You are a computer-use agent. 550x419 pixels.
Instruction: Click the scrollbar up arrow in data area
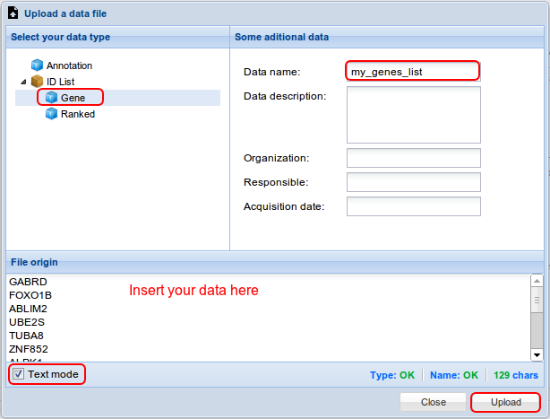[537, 279]
